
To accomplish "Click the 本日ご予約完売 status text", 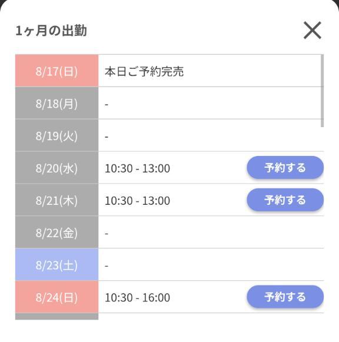I will [x=144, y=72].
